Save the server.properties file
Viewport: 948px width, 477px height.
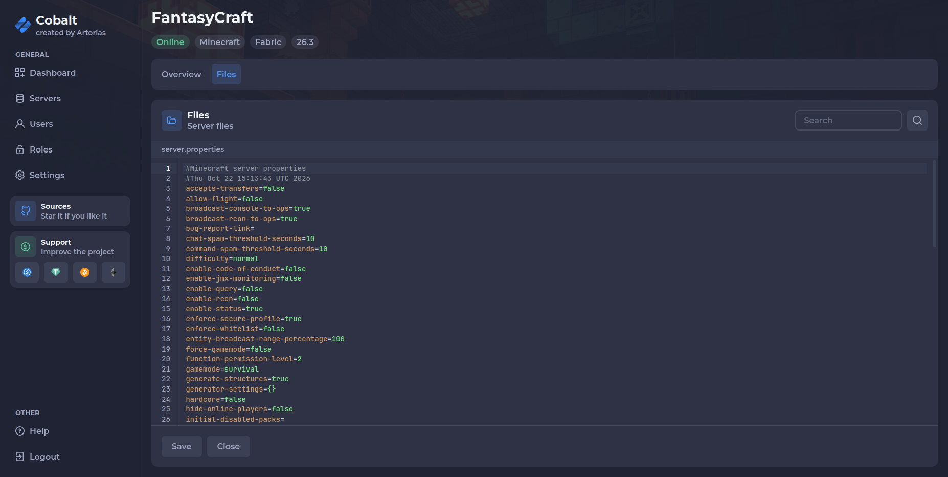tap(182, 446)
